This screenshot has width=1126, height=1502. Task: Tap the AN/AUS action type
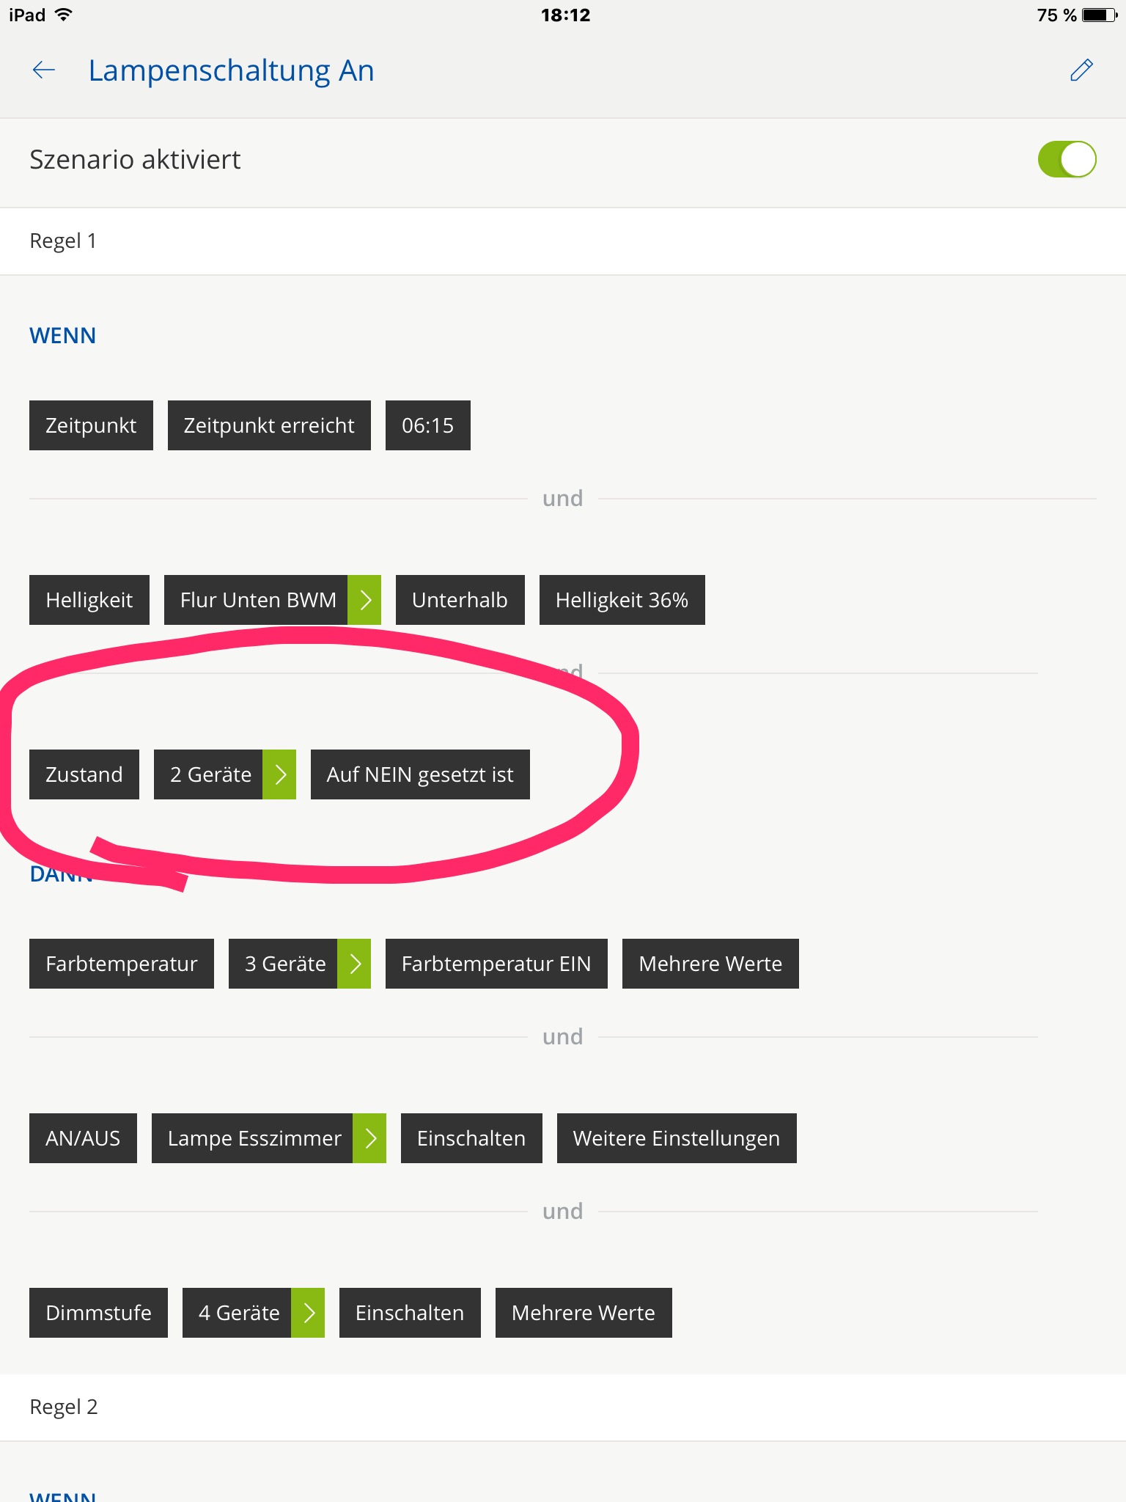click(x=83, y=1138)
